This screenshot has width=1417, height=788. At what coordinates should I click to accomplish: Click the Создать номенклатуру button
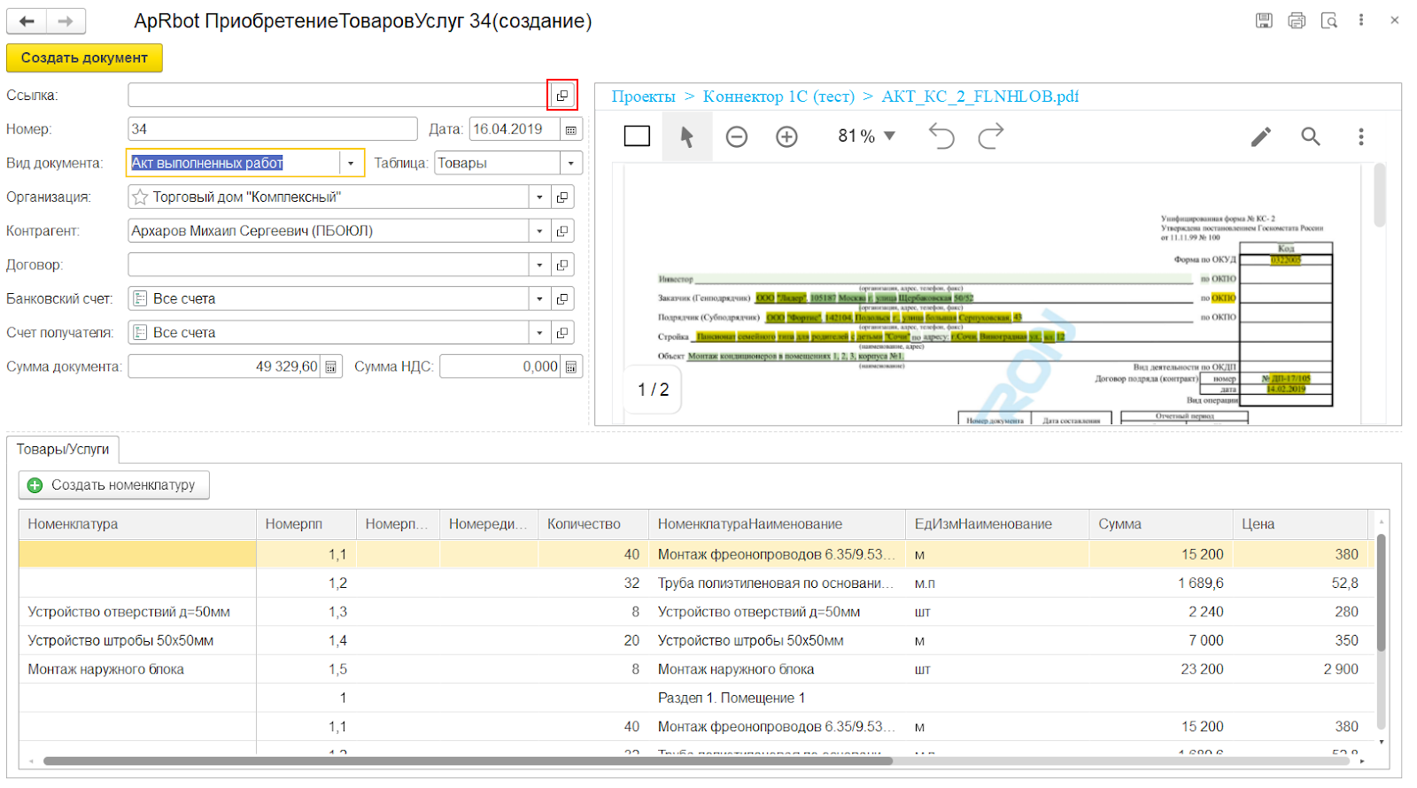[114, 485]
